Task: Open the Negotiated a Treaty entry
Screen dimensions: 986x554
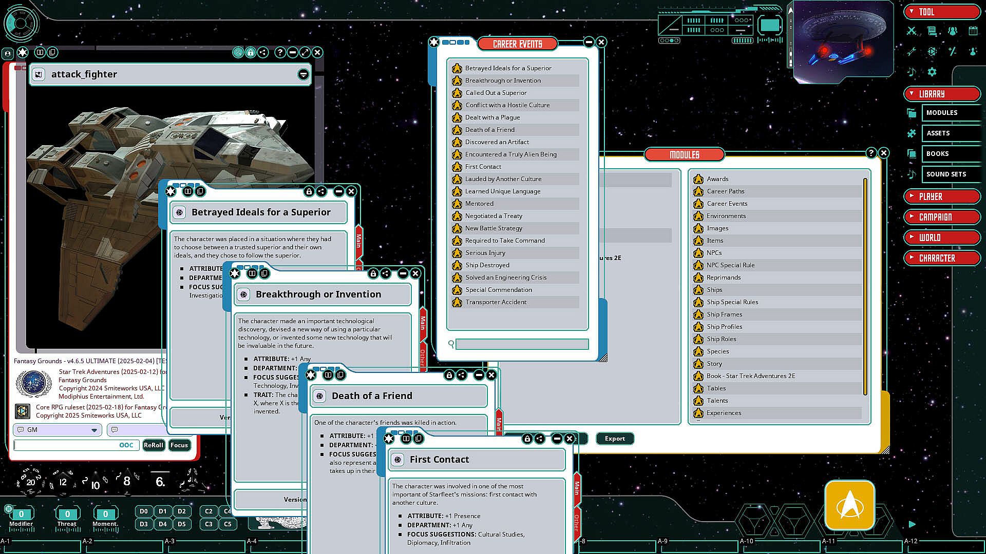Action: tap(494, 216)
